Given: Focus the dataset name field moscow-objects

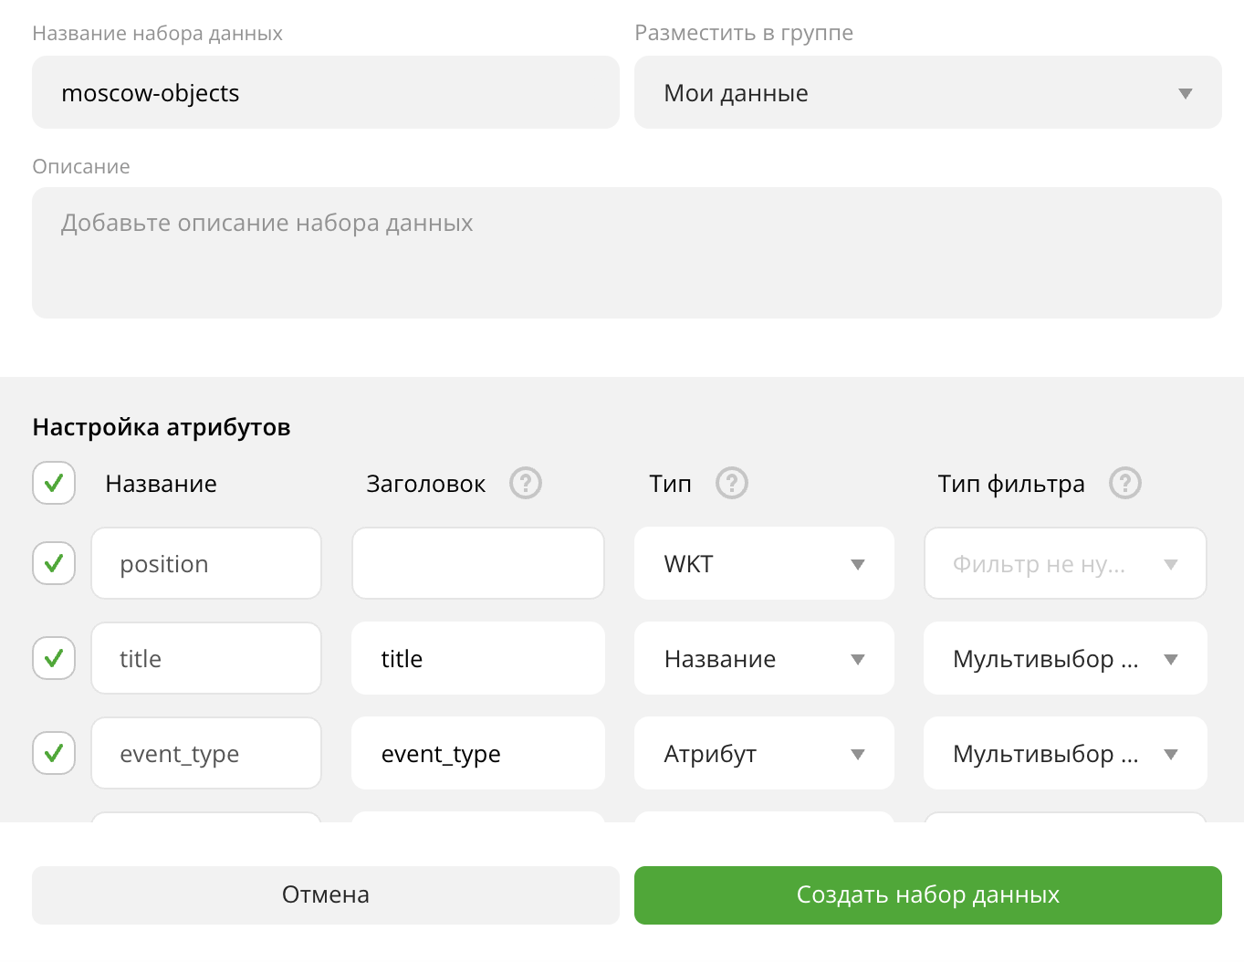Looking at the screenshot, I should point(326,92).
